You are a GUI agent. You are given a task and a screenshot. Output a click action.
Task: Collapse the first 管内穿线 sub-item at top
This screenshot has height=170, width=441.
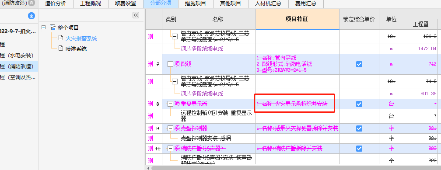[x=175, y=37]
